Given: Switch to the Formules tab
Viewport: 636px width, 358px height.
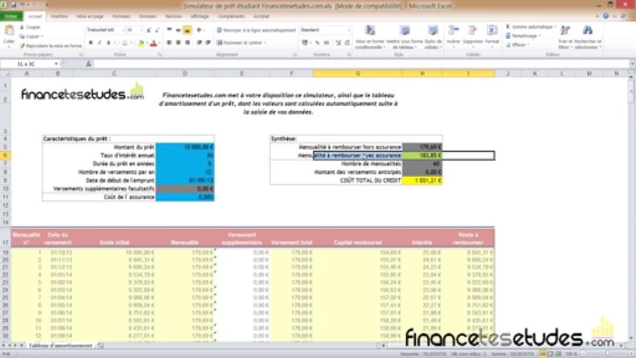Looking at the screenshot, I should coord(121,16).
